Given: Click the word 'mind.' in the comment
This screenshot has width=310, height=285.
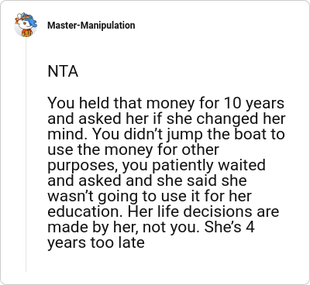Looking at the screenshot, I should [67, 135].
